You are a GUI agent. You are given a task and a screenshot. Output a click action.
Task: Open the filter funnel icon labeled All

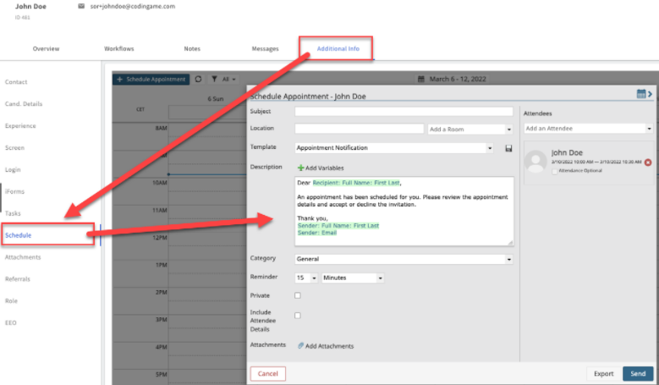[214, 79]
